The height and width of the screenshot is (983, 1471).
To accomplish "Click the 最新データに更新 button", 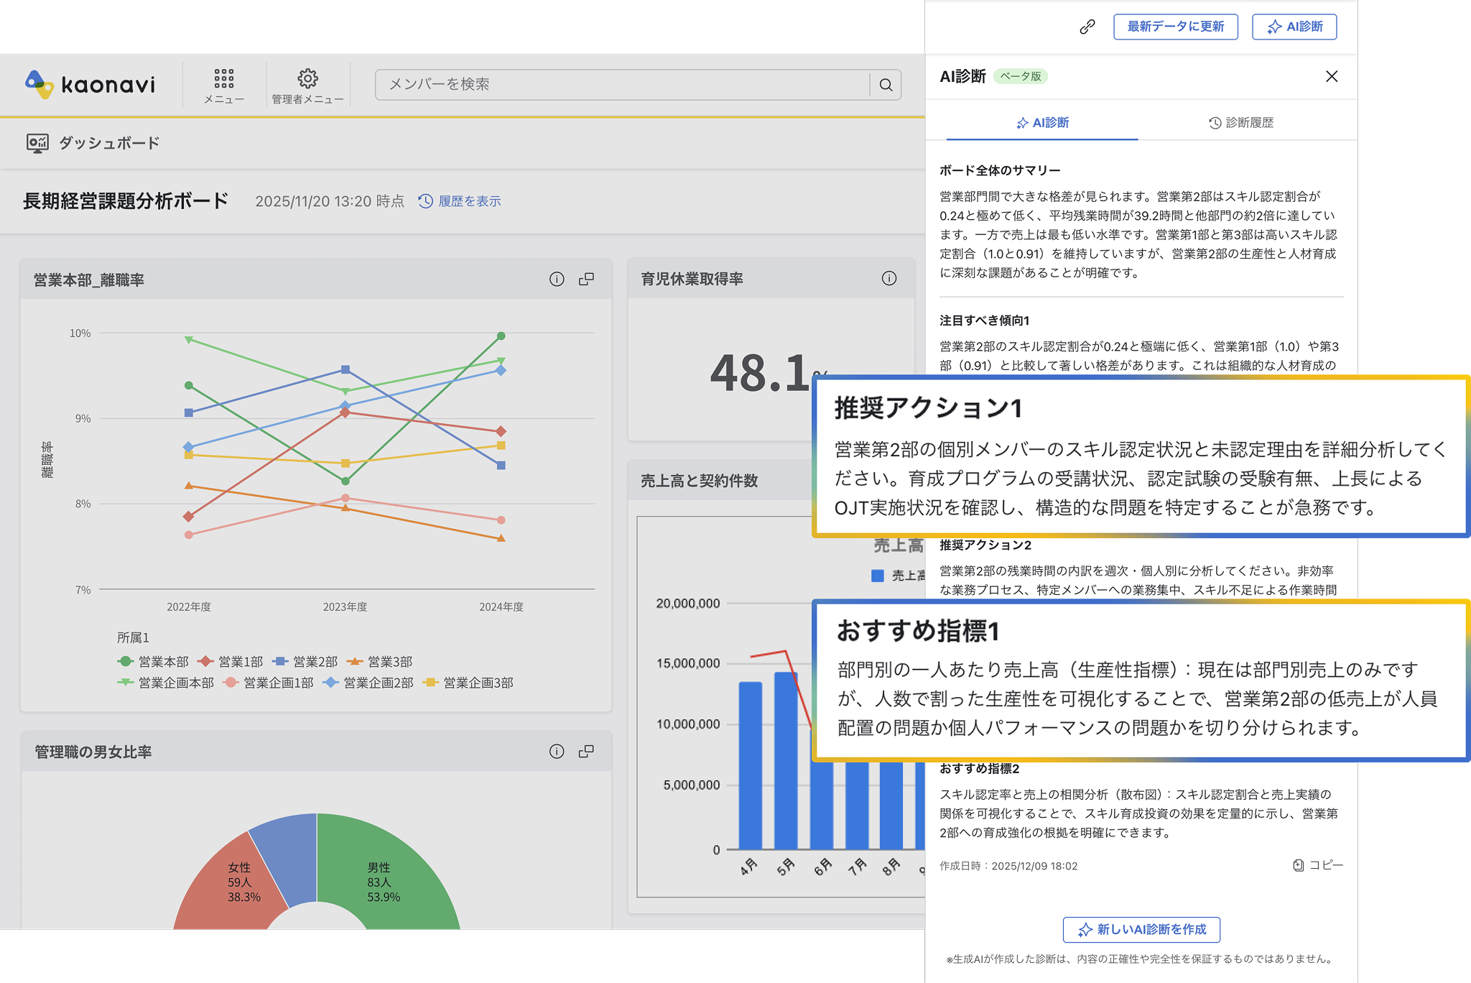I will click(1175, 27).
